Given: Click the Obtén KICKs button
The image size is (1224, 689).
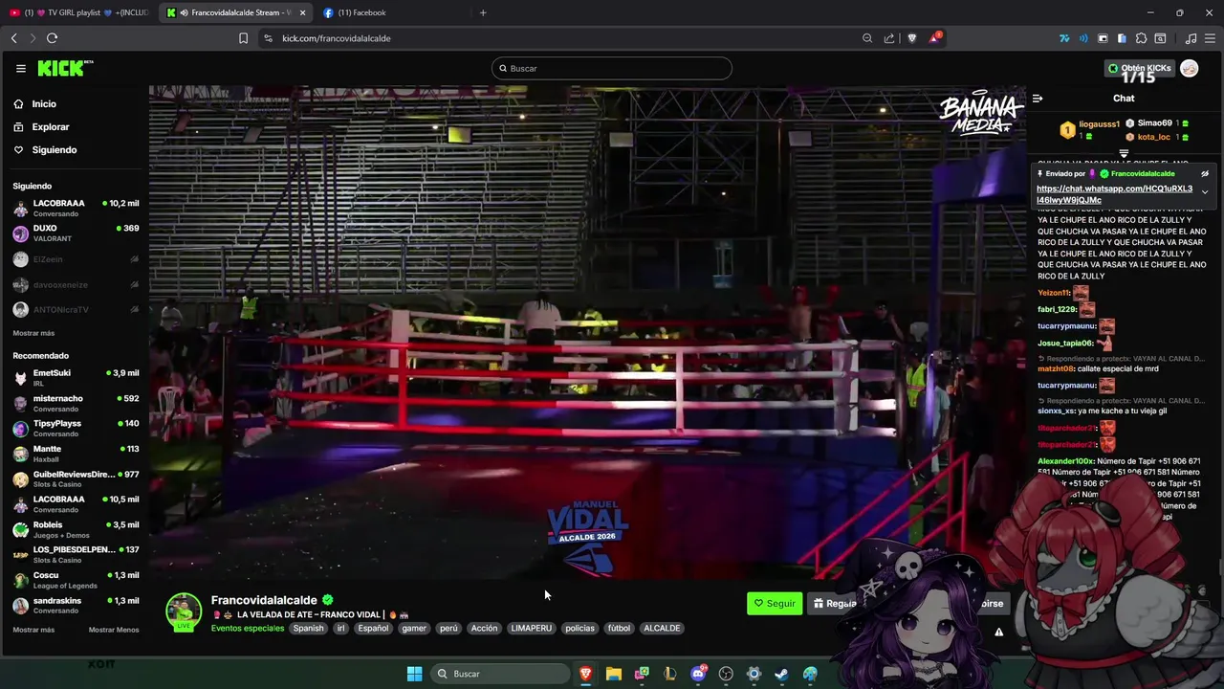Looking at the screenshot, I should pos(1139,68).
